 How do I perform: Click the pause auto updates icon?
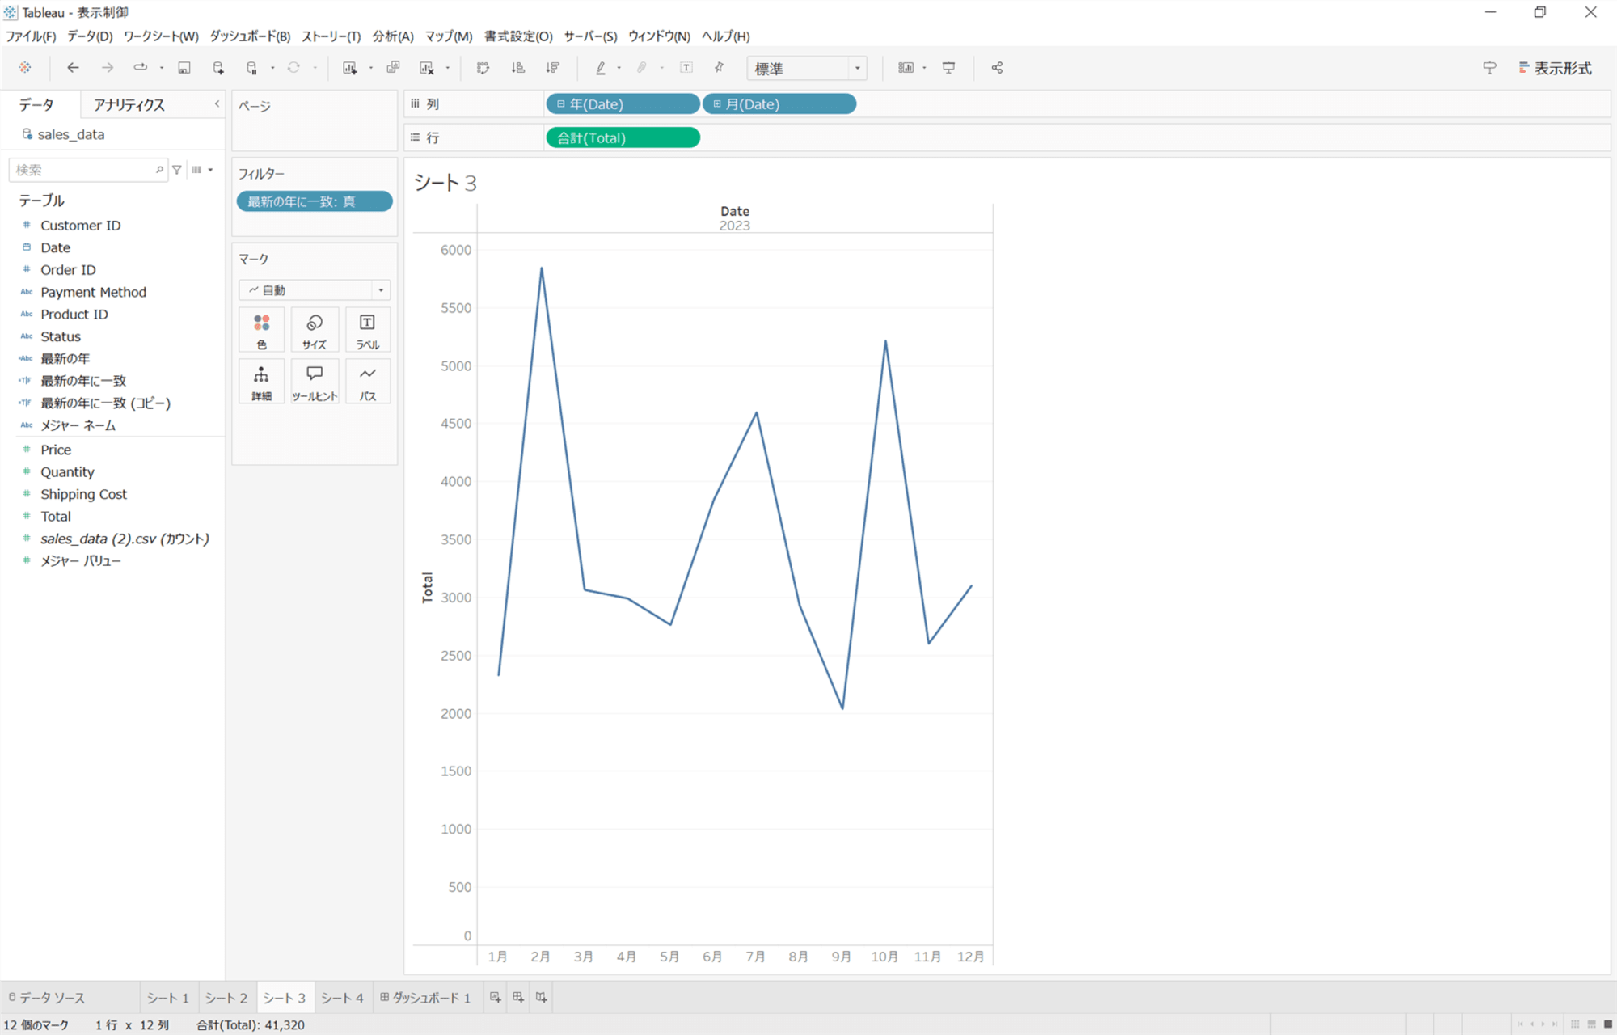[x=252, y=68]
